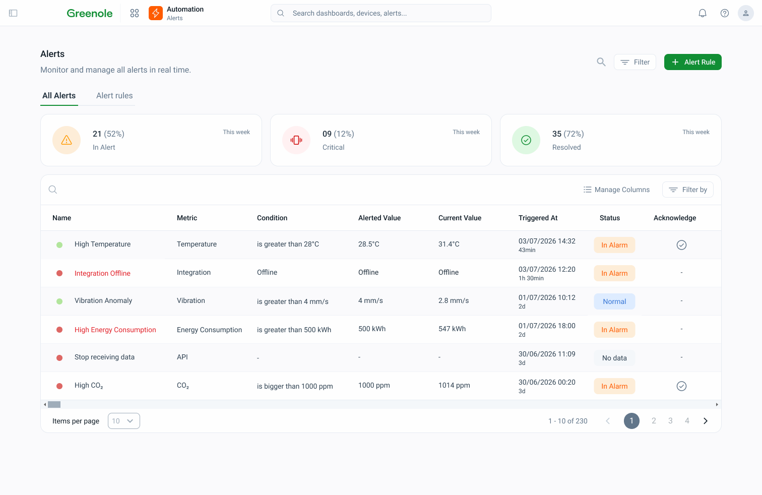Open the help question mark icon
Screen dimensions: 762x495
click(725, 13)
